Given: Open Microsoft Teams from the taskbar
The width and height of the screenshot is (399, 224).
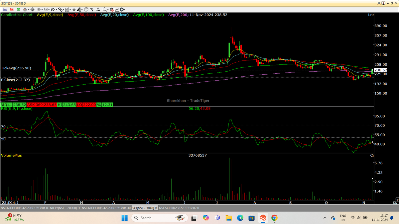Looking at the screenshot, I should [x=218, y=218].
